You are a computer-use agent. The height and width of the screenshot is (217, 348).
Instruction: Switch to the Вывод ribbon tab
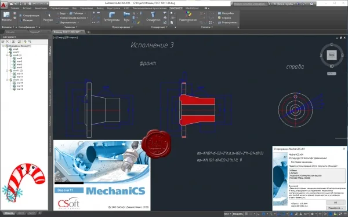click(x=100, y=8)
